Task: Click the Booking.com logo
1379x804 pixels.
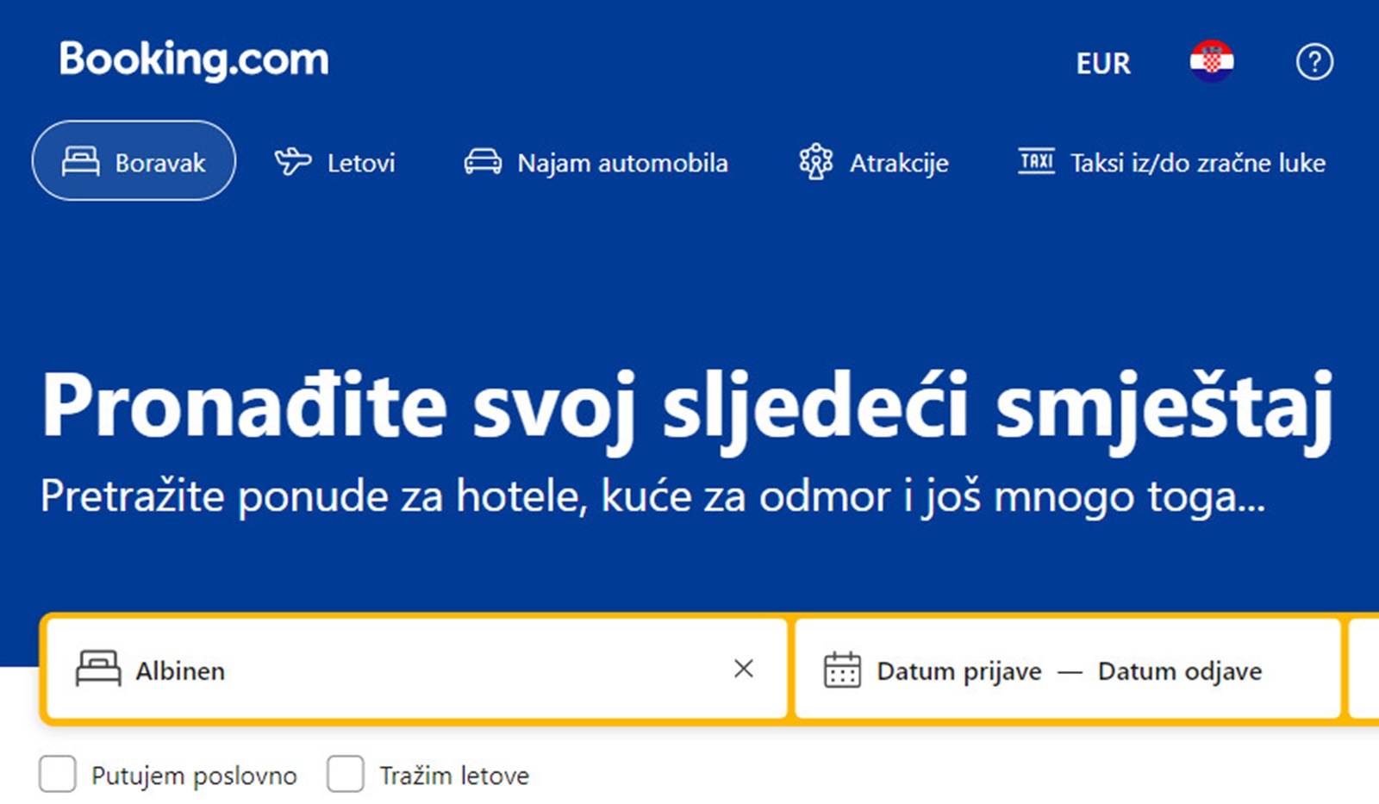Action: [194, 60]
